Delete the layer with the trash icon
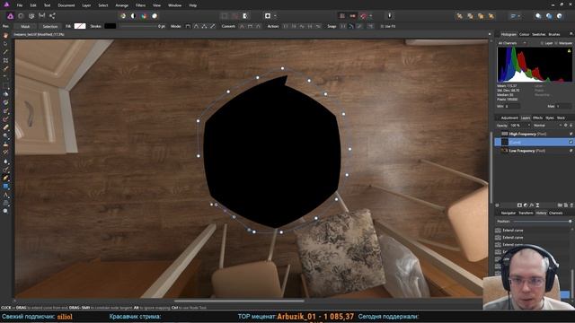Screen dimensions: 575x323 coord(571,205)
